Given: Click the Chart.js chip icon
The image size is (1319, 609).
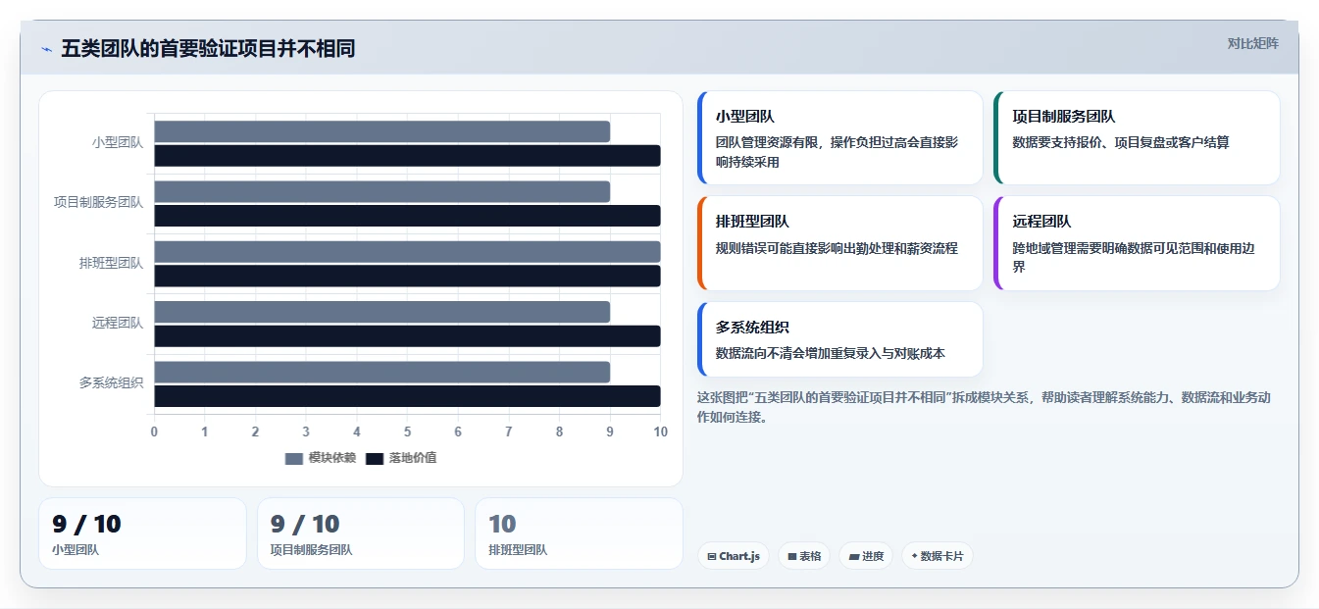Looking at the screenshot, I should pos(711,556).
